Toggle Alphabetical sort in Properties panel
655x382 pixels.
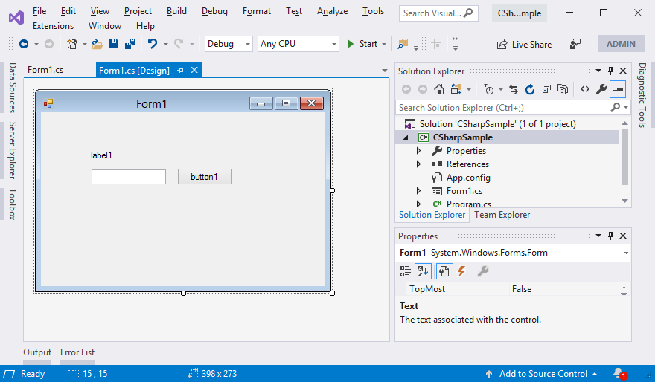pyautogui.click(x=423, y=271)
